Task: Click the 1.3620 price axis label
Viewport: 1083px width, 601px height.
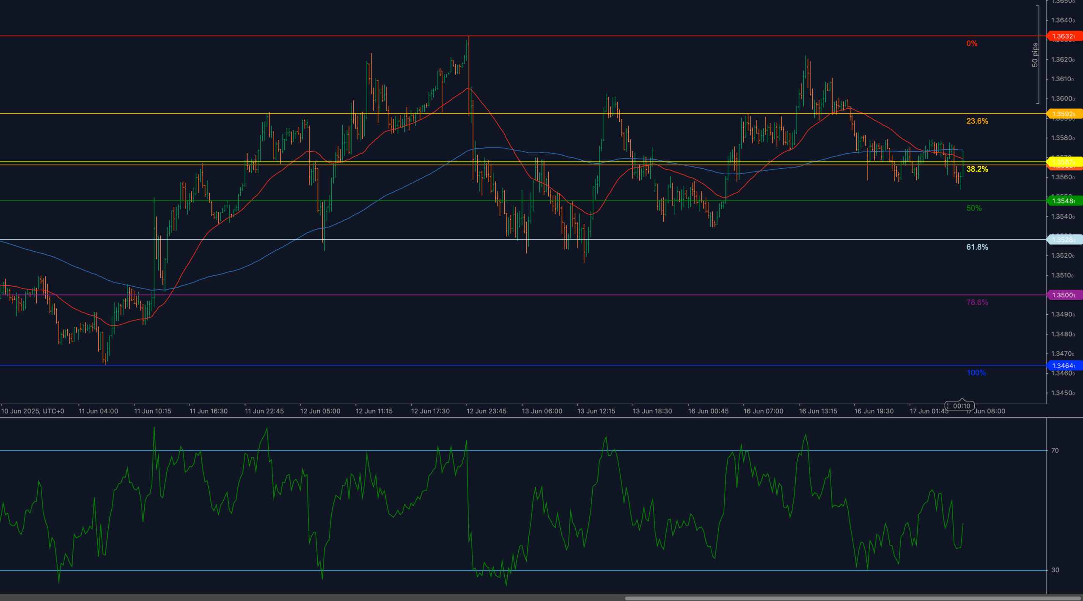Action: 1063,60
